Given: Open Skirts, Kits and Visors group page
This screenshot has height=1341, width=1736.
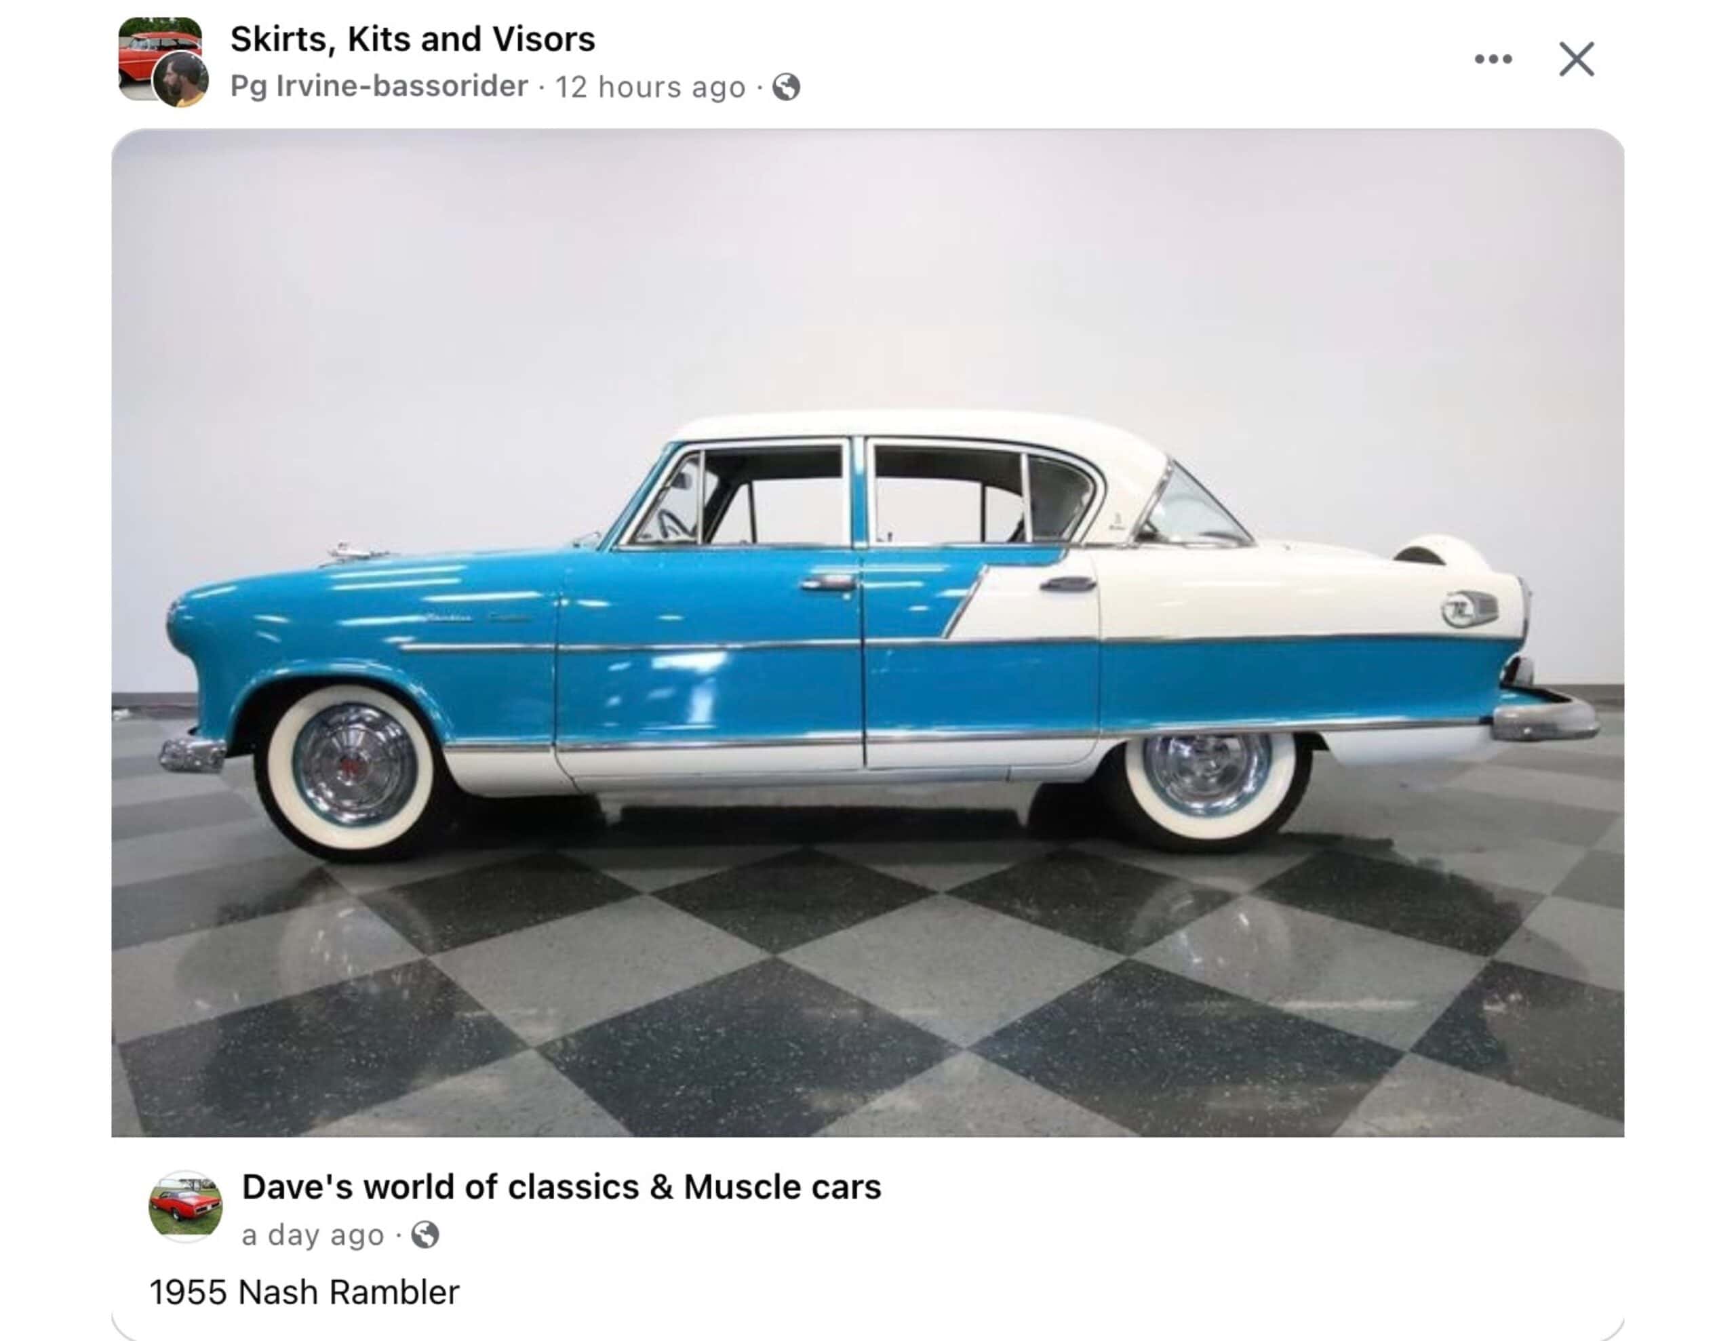Looking at the screenshot, I should 412,39.
